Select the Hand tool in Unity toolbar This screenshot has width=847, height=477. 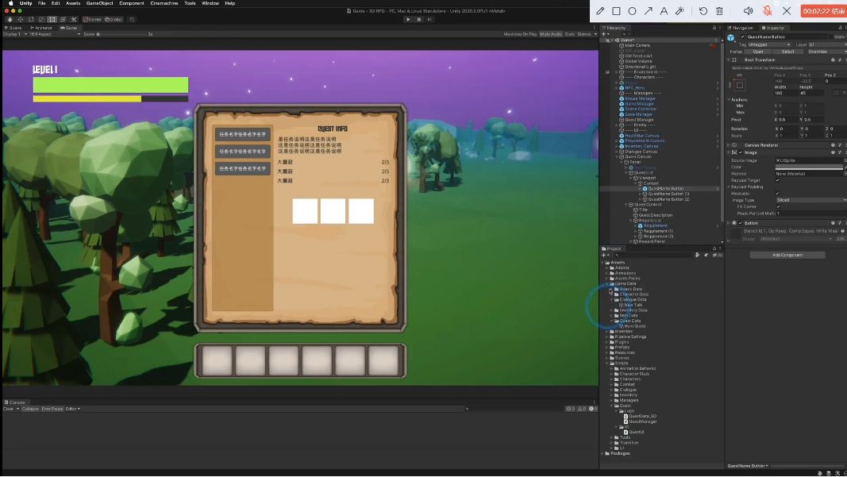tap(10, 20)
